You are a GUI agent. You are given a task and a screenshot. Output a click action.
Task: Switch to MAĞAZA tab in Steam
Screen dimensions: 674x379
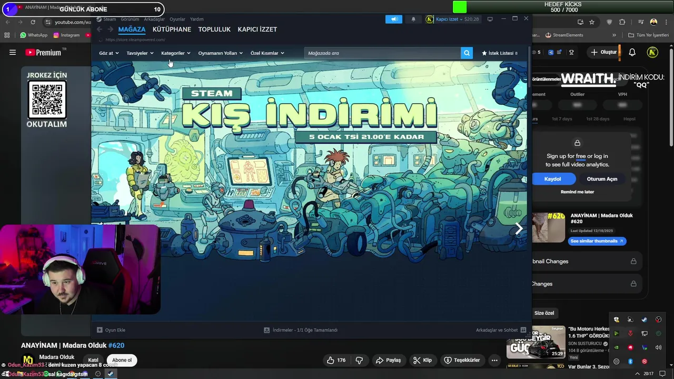[x=132, y=29]
